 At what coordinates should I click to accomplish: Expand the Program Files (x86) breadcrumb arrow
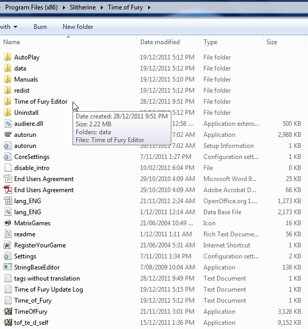click(x=64, y=7)
